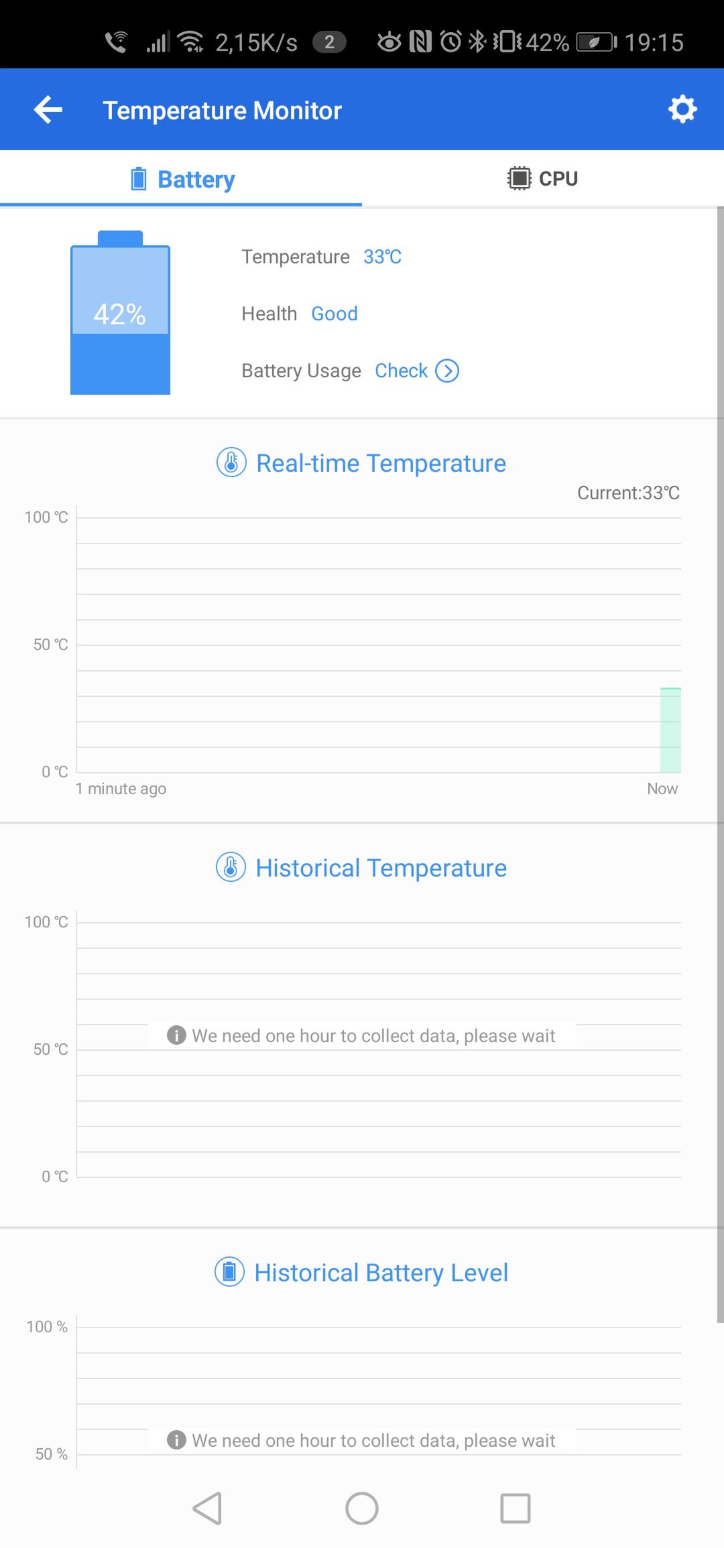Open recent apps with square button
Image resolution: width=724 pixels, height=1548 pixels.
tap(516, 1508)
